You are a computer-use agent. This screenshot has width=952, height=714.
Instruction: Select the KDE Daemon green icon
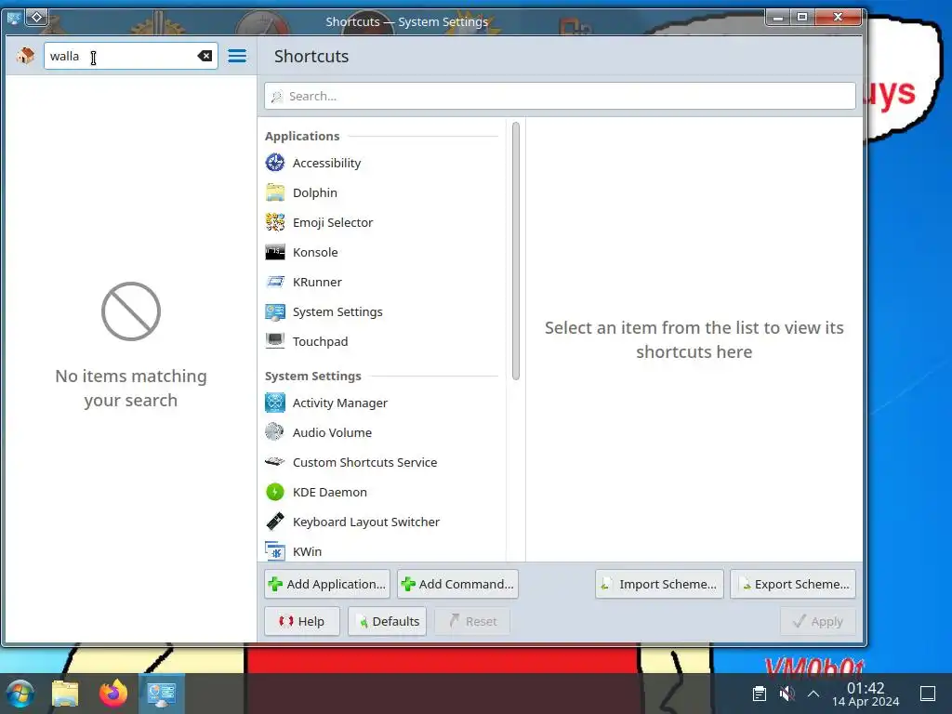275,492
